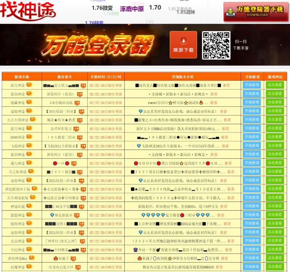Viewport: 290px width, 272px height.
Task: Click the fire badge icon beside 悠悠神途
Action: 29,215
